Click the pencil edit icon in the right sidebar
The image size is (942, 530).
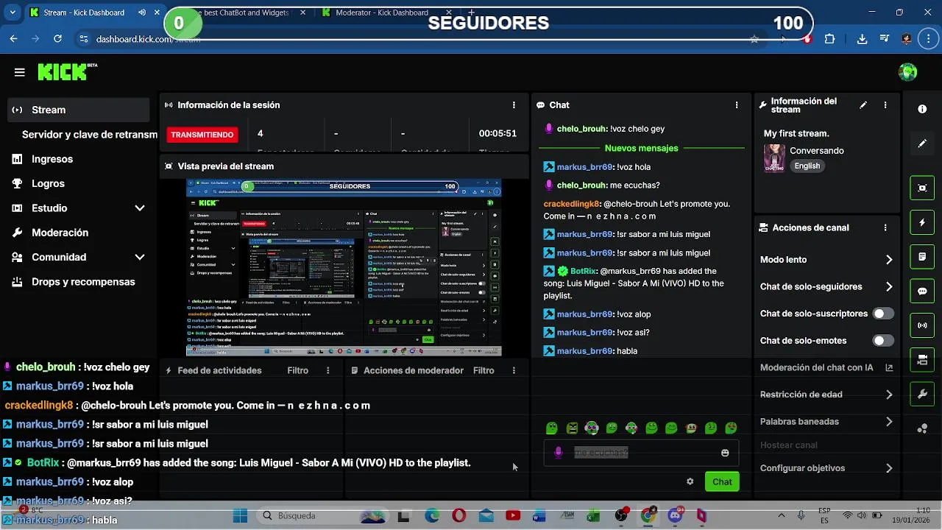pos(922,144)
